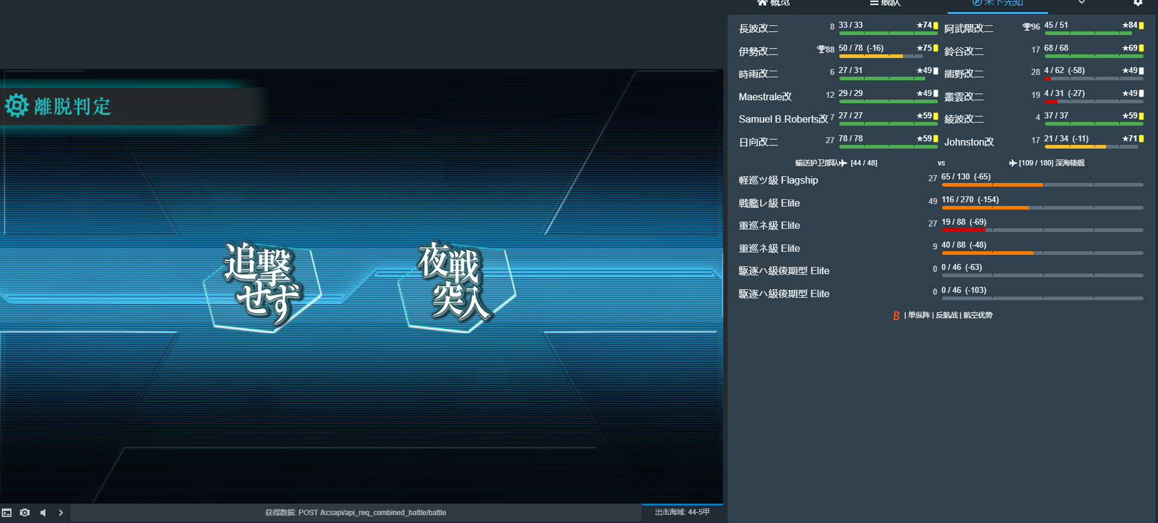Take a screenshot with the camera icon
Viewport: 1158px width, 523px height.
[25, 513]
